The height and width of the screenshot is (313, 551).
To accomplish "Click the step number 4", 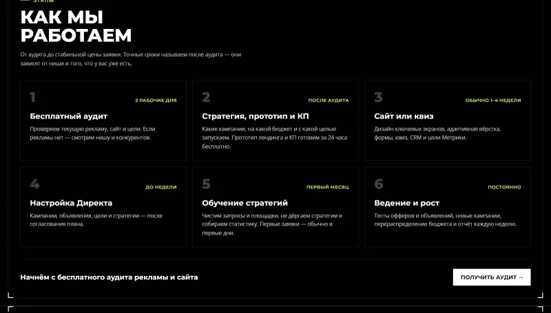I will click(x=35, y=184).
